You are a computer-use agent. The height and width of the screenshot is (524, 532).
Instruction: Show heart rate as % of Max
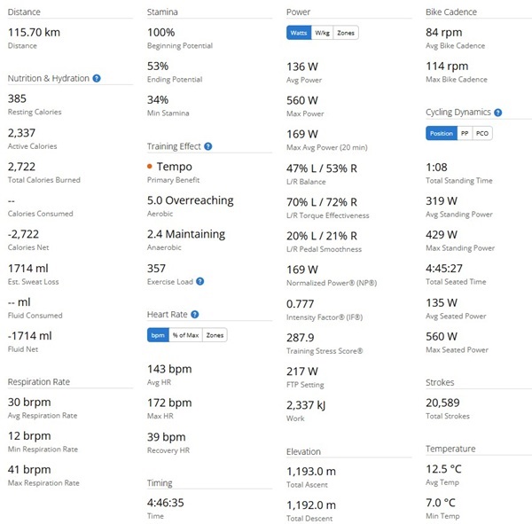pos(184,334)
